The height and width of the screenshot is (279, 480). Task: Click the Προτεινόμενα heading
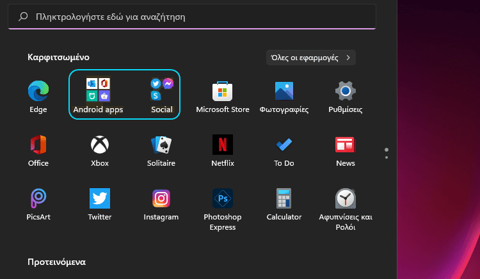tap(56, 262)
